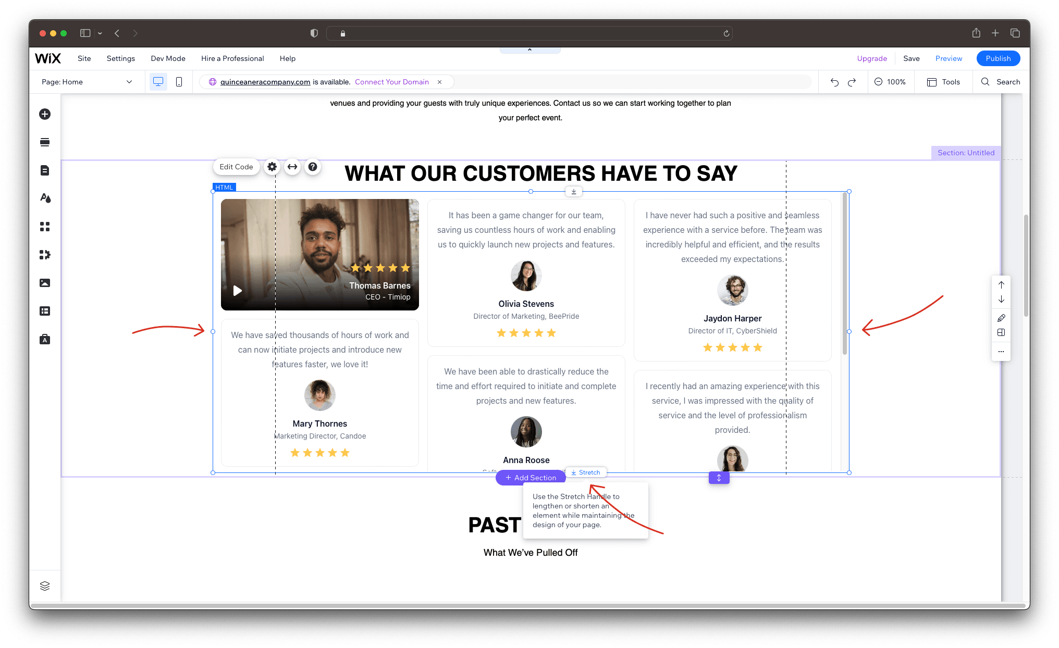
Task: Click the redo arrow icon
Action: tap(852, 82)
